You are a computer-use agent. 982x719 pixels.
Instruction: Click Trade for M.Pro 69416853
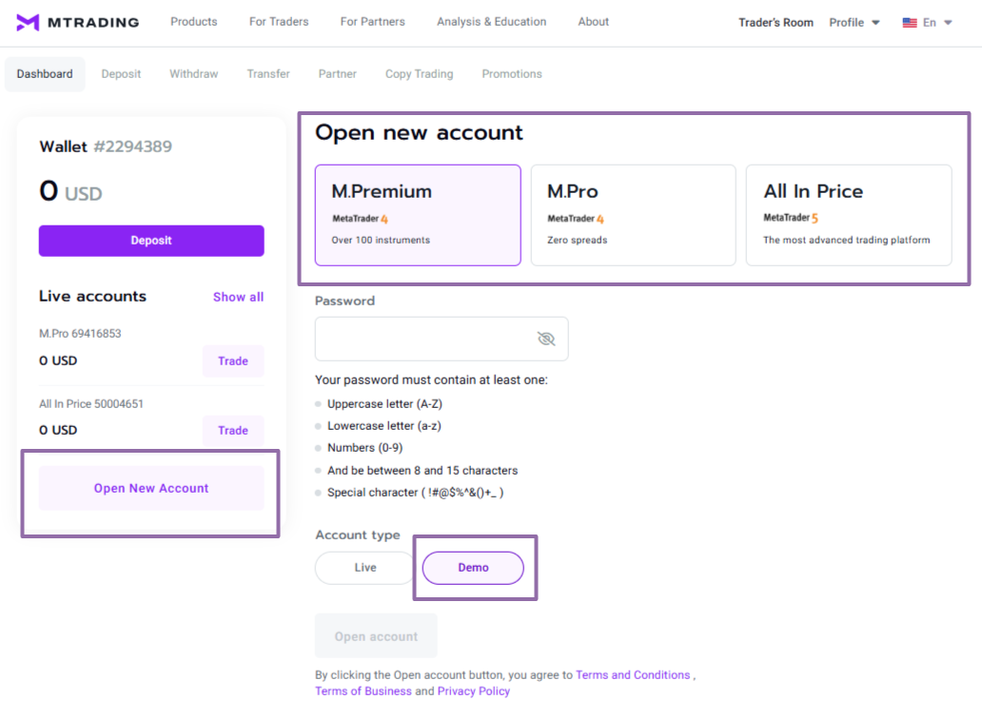point(233,361)
